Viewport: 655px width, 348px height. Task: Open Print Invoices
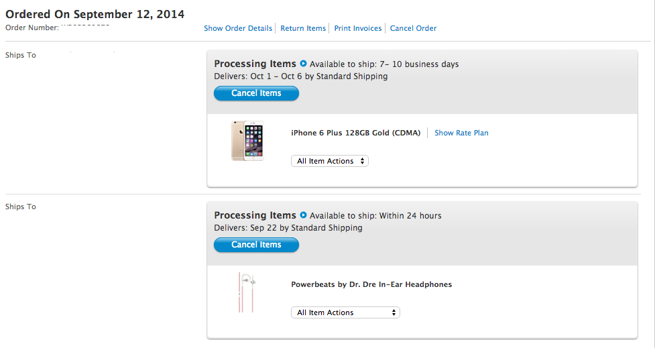358,28
